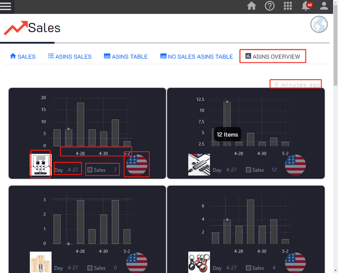Screen dimensions: 338x273
Task: Click the US flag on the keychain product chart
Action: (x=295, y=262)
